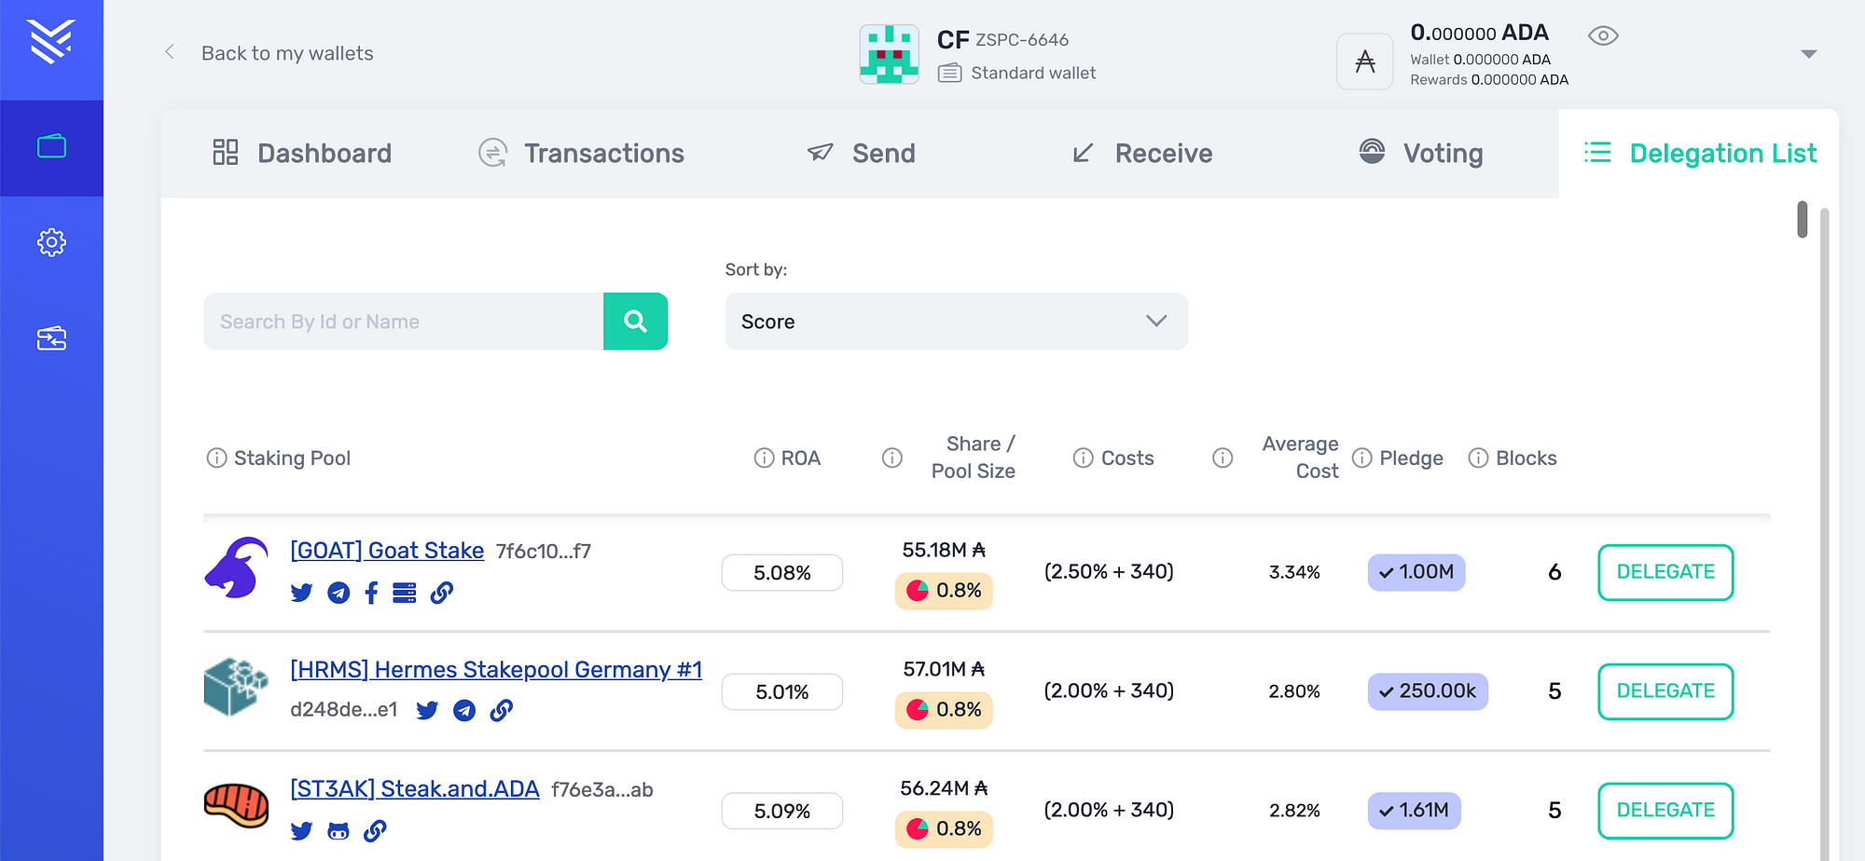Viewport: 1865px width, 861px height.
Task: Click the Steak.and.ADA pool logo
Action: [x=237, y=806]
